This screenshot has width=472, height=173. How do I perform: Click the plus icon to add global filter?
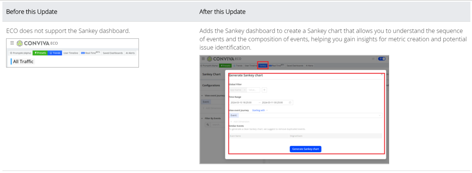pyautogui.click(x=264, y=90)
